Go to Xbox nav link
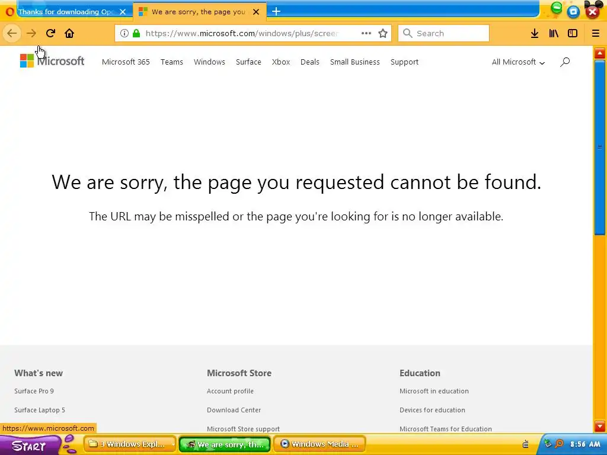The height and width of the screenshot is (455, 607). click(281, 62)
